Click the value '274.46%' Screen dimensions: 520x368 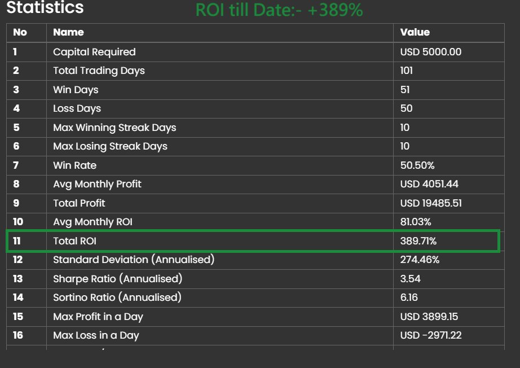(x=420, y=260)
